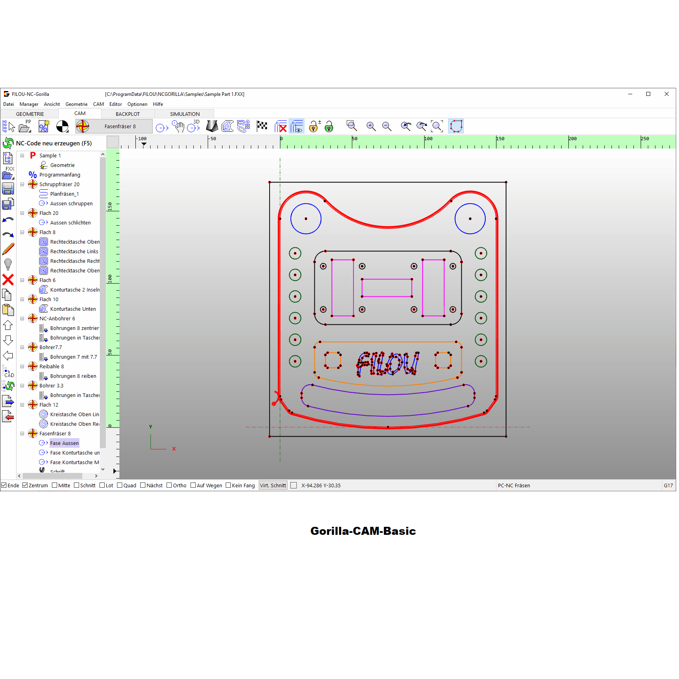This screenshot has width=679, height=679.
Task: Click the checkered flag icon in toolbar
Action: (x=262, y=126)
